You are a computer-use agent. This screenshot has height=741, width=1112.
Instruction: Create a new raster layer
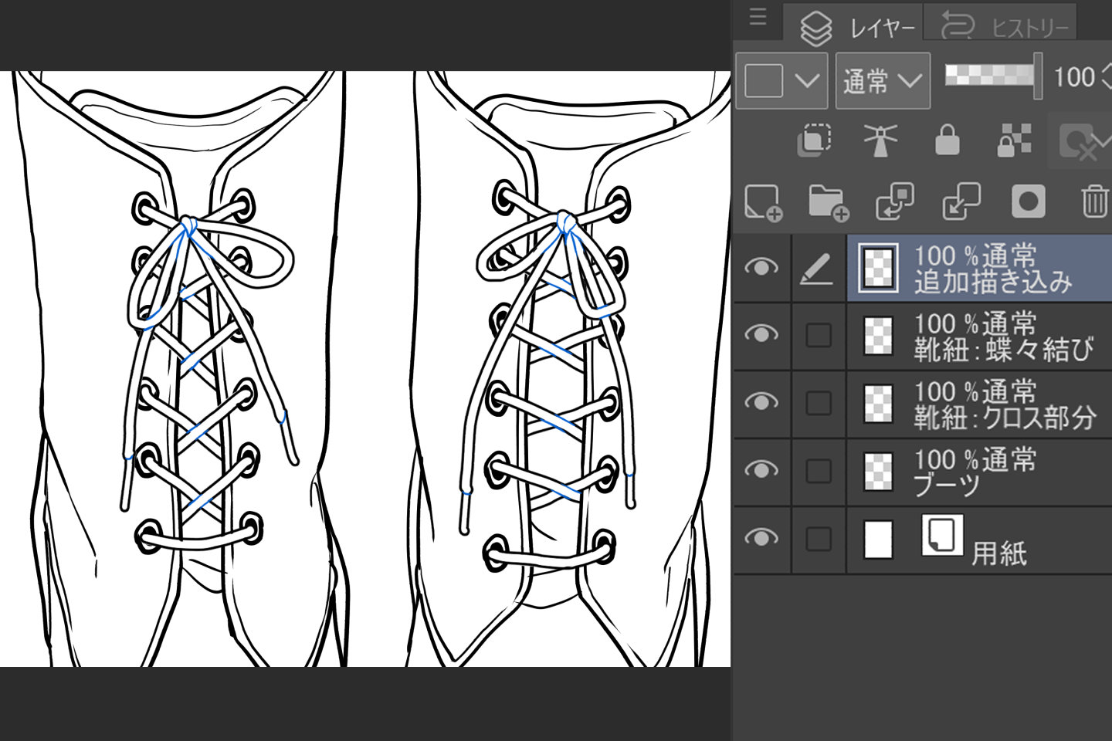(763, 203)
